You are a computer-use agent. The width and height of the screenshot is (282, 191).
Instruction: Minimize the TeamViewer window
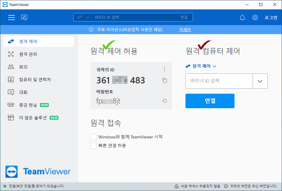247,5
